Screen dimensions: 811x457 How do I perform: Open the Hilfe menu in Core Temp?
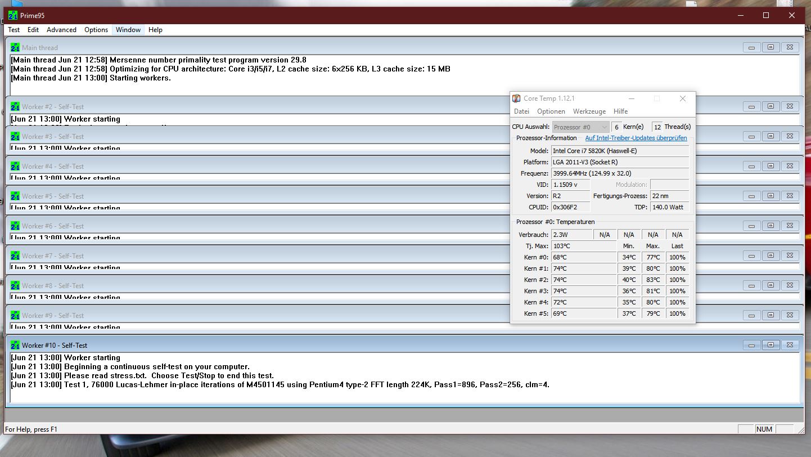point(620,111)
